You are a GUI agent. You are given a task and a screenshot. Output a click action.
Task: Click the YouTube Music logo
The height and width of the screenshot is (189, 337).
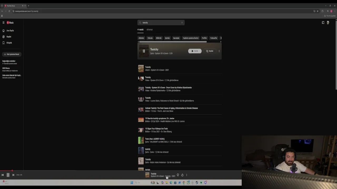10,23
